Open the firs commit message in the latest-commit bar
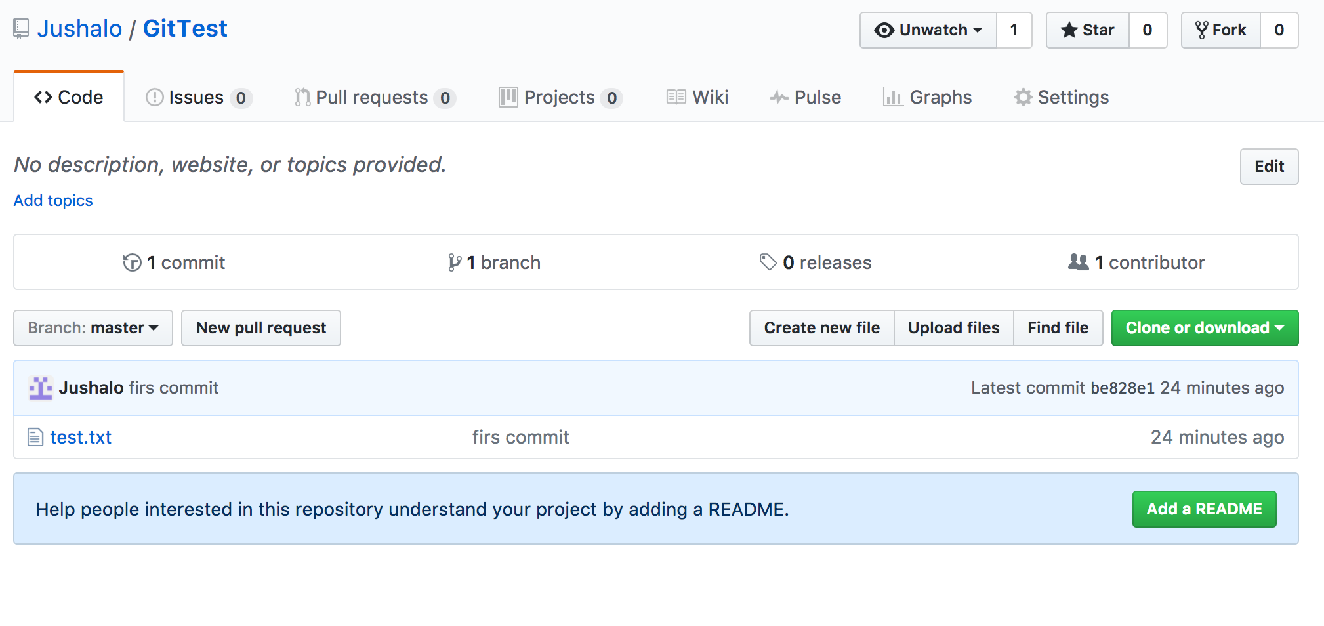The width and height of the screenshot is (1324, 626). pyautogui.click(x=174, y=388)
